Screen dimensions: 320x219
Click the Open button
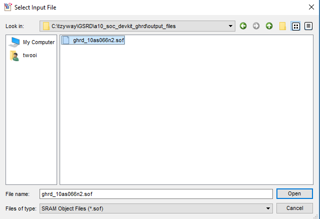[x=294, y=193]
